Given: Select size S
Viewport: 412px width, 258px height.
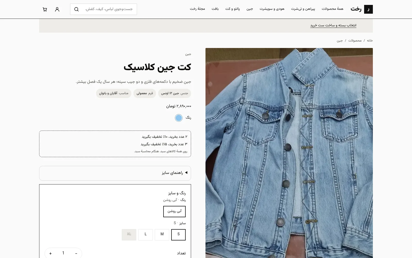Looking at the screenshot, I should [178, 235].
